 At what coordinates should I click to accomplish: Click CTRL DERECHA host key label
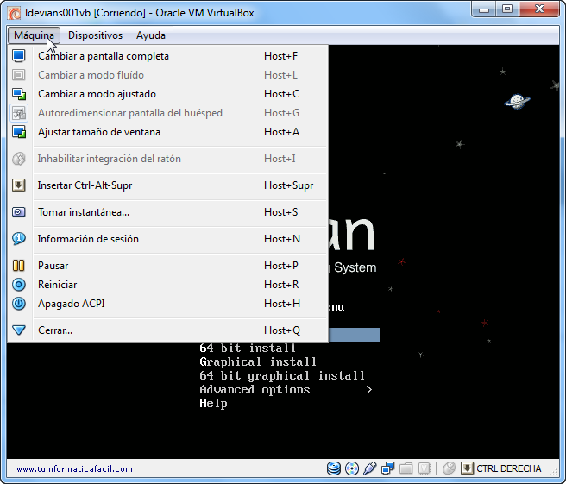coord(508,468)
